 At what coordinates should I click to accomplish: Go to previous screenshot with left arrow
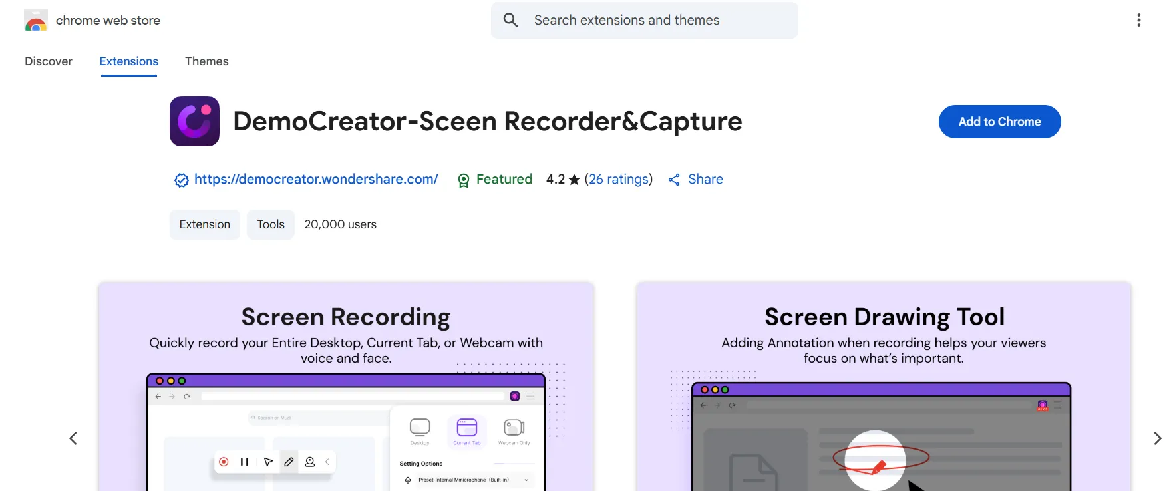tap(73, 438)
